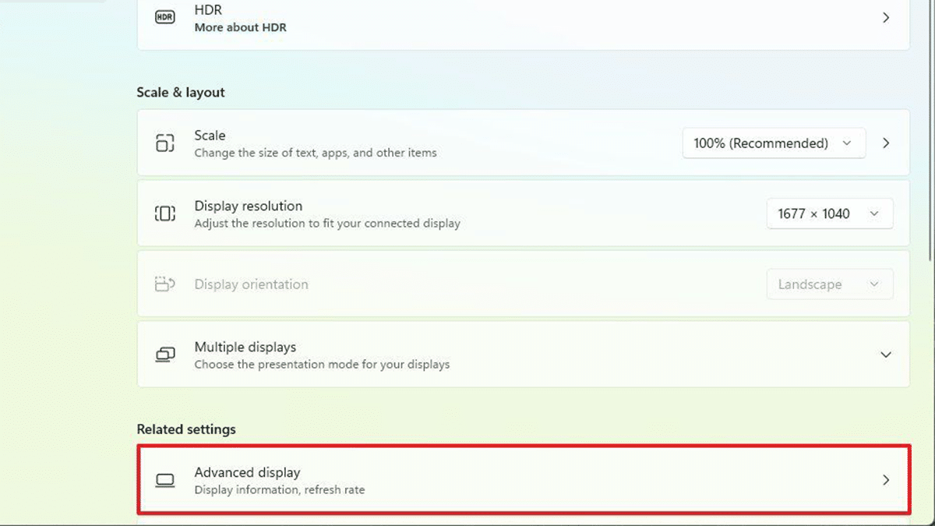Click the Display information, refresh rate subtitle
The height and width of the screenshot is (526, 935).
(279, 490)
